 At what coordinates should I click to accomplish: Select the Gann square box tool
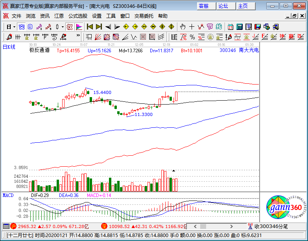(x=107, y=37)
